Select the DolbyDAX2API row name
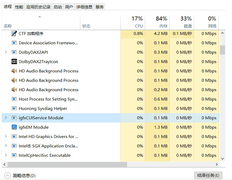The width and height of the screenshot is (232, 180). [x=33, y=52]
